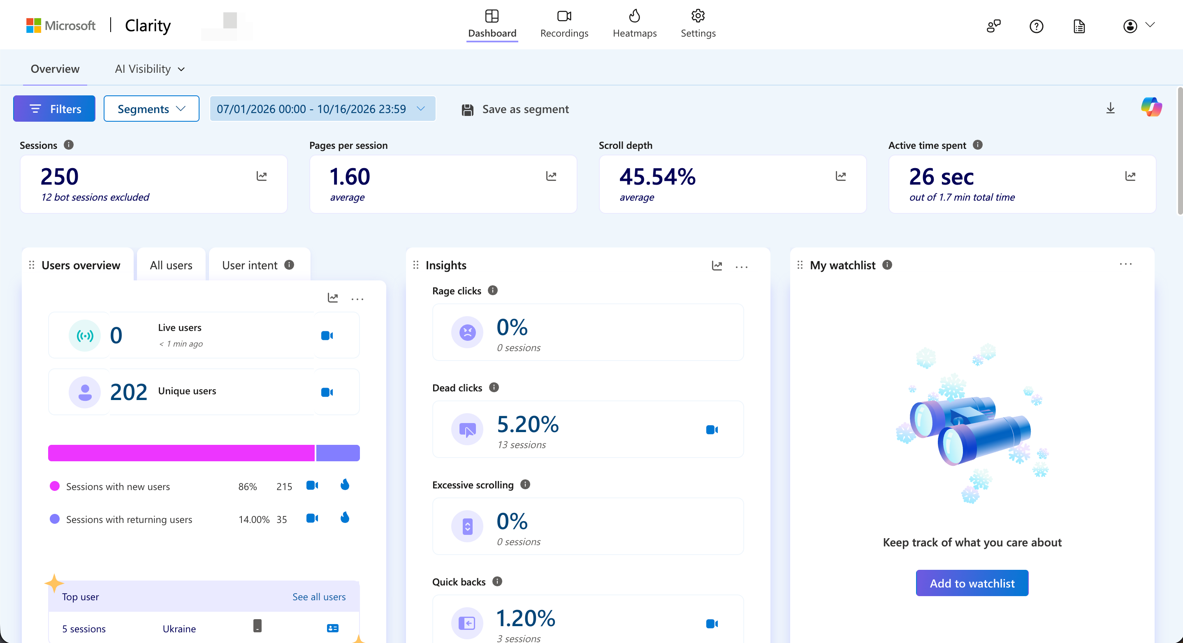
Task: View recordings for Live users
Action: (327, 335)
